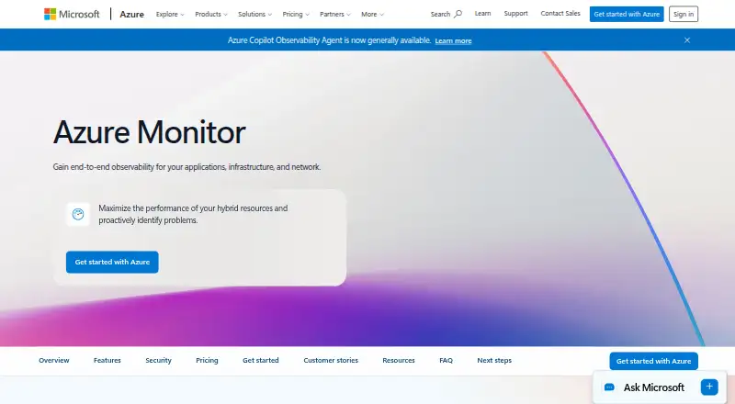Select the Get started section tab
The image size is (735, 404).
tap(261, 361)
